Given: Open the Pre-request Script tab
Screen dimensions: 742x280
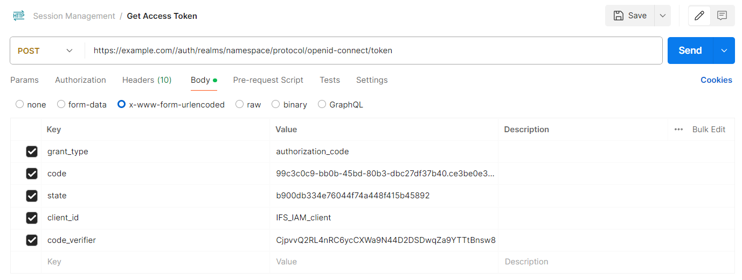Looking at the screenshot, I should pyautogui.click(x=268, y=80).
